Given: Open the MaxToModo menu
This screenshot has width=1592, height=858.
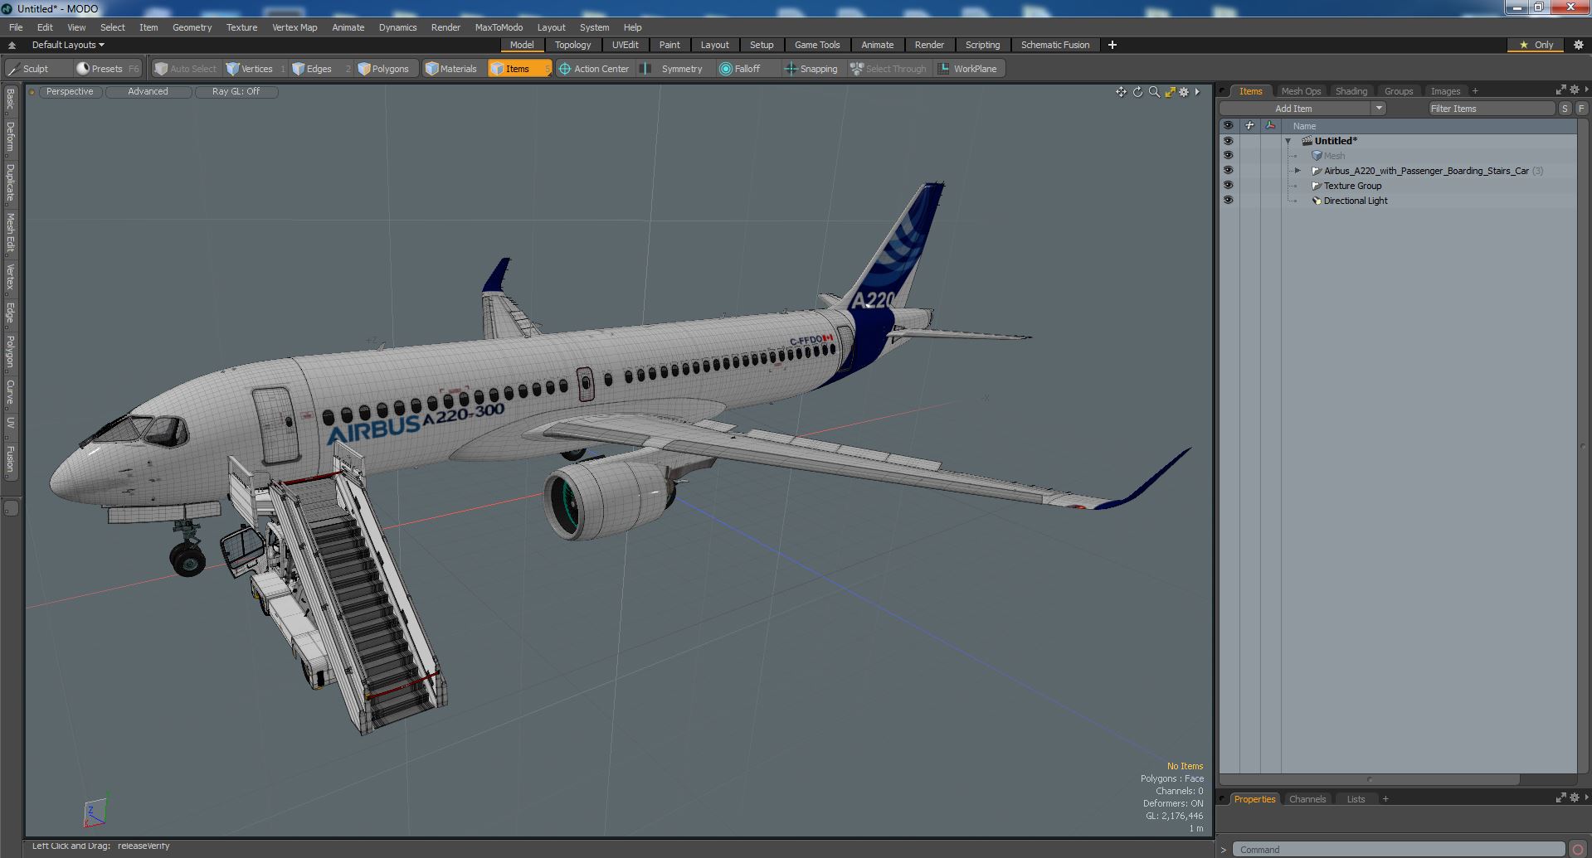Looking at the screenshot, I should [x=499, y=27].
